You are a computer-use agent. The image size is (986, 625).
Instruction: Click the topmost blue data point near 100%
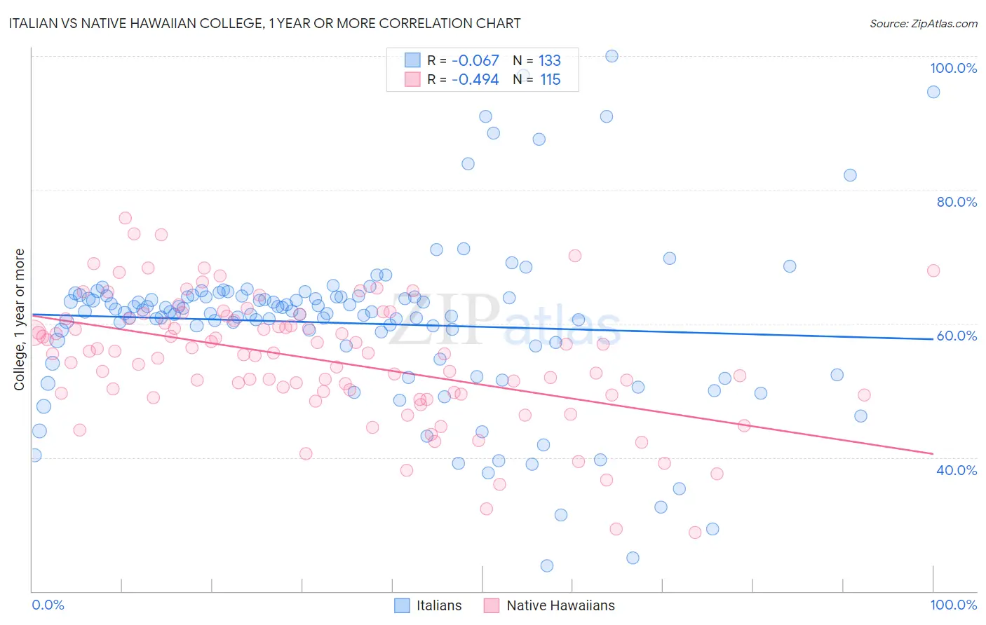612,56
